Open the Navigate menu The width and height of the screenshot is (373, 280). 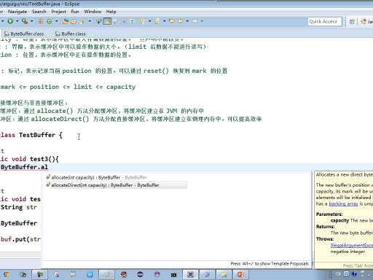coord(17,12)
